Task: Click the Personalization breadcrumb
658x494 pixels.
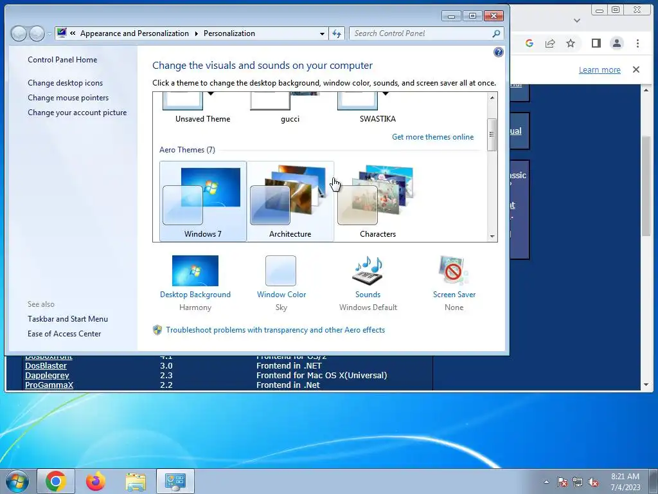Action: [x=229, y=33]
